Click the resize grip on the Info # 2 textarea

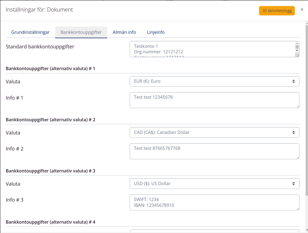pos(298,157)
